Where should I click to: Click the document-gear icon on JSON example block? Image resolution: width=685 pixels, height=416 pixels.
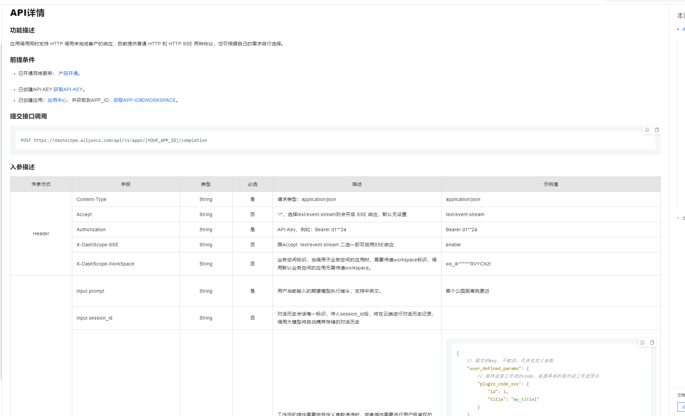coord(642,343)
